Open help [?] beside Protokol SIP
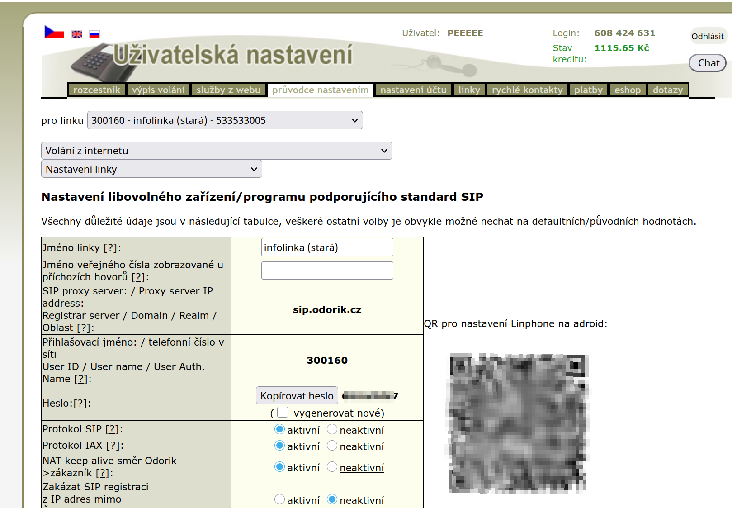732x508 pixels. coord(112,429)
